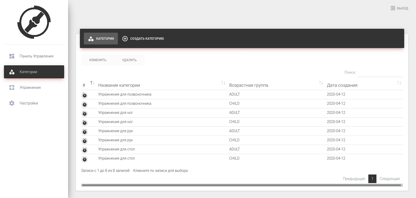Open Упражнения in sidebar
The width and height of the screenshot is (416, 198).
[34, 88]
